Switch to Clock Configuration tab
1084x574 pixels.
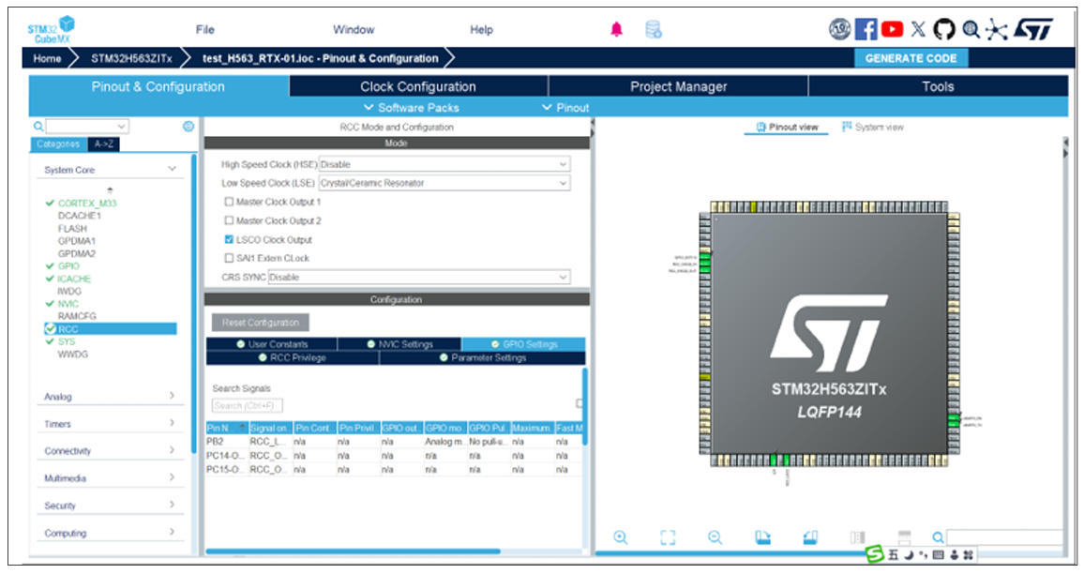point(418,86)
